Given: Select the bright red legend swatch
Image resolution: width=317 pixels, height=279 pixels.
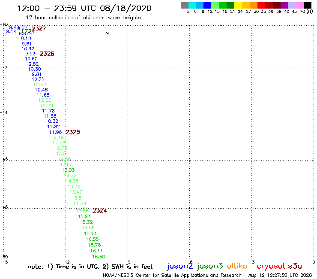Looking at the screenshot, I should point(261,5).
